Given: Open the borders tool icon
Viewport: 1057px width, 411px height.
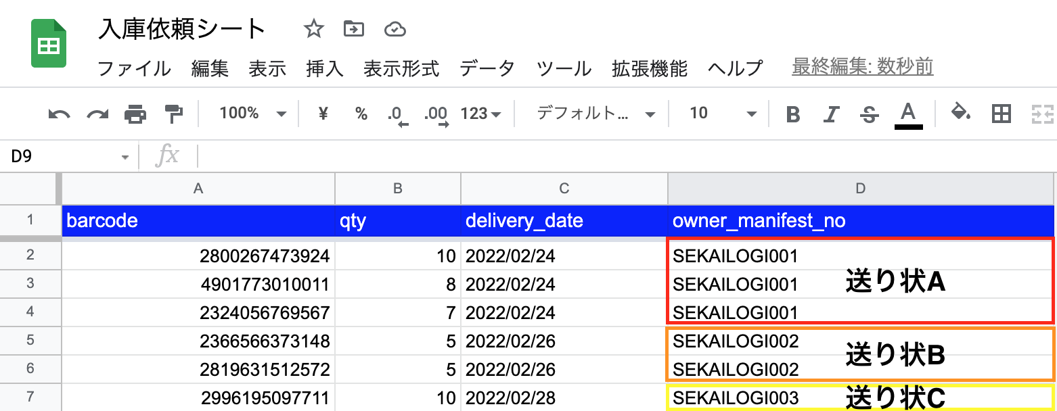Looking at the screenshot, I should pyautogui.click(x=1001, y=114).
